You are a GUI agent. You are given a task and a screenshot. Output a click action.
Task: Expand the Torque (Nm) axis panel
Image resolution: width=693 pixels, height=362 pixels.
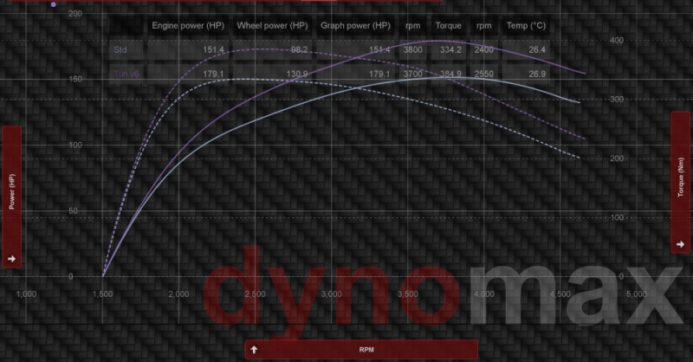[682, 180]
